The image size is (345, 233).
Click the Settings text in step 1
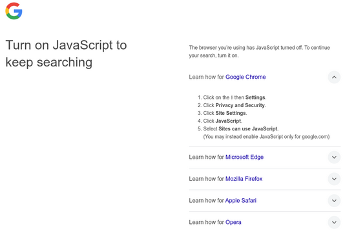click(x=255, y=97)
